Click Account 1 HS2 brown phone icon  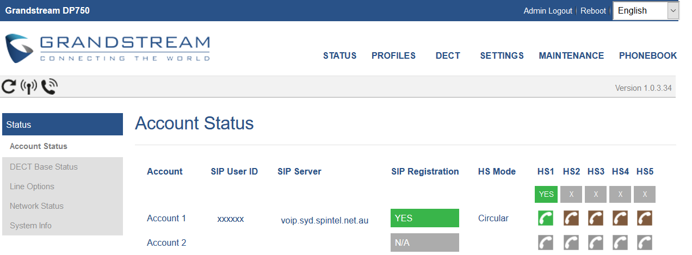tap(571, 218)
